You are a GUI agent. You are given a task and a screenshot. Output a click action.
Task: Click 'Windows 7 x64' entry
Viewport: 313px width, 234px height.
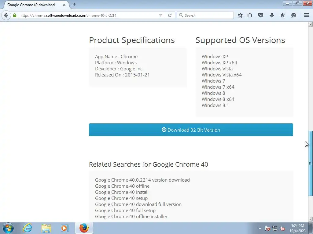click(218, 87)
